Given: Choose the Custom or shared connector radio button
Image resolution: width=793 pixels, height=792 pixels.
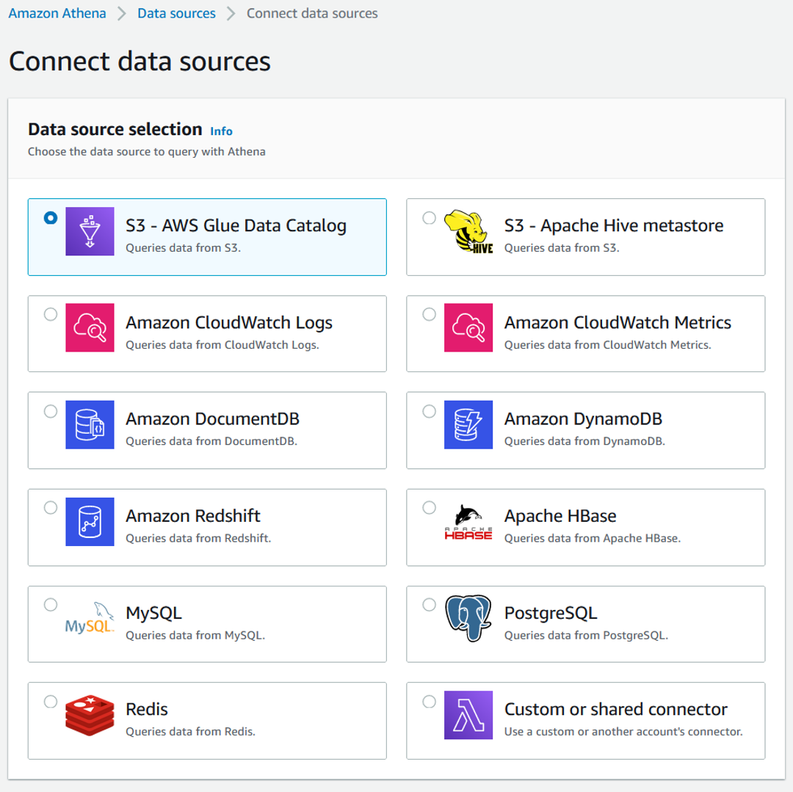Looking at the screenshot, I should click(x=429, y=702).
